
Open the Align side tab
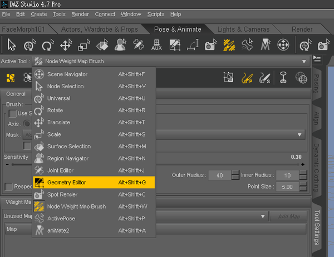click(x=317, y=118)
